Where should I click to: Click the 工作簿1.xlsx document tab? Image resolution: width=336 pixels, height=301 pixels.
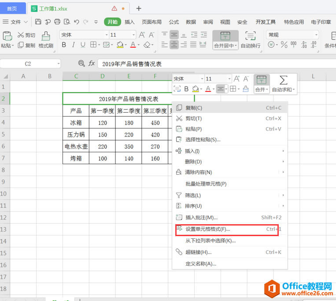coord(78,8)
